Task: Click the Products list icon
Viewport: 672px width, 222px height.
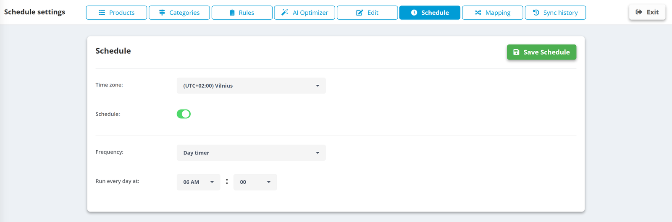Action: click(102, 13)
